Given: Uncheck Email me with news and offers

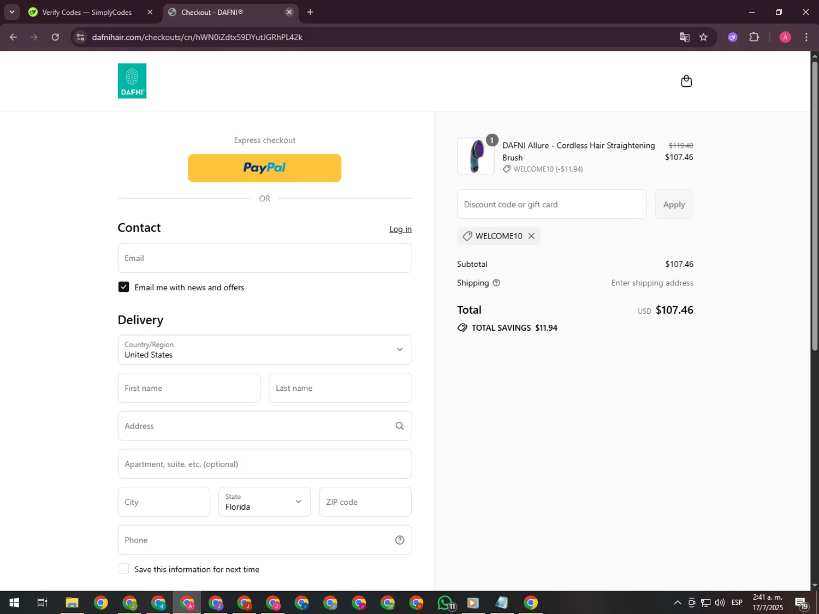Looking at the screenshot, I should pyautogui.click(x=124, y=287).
